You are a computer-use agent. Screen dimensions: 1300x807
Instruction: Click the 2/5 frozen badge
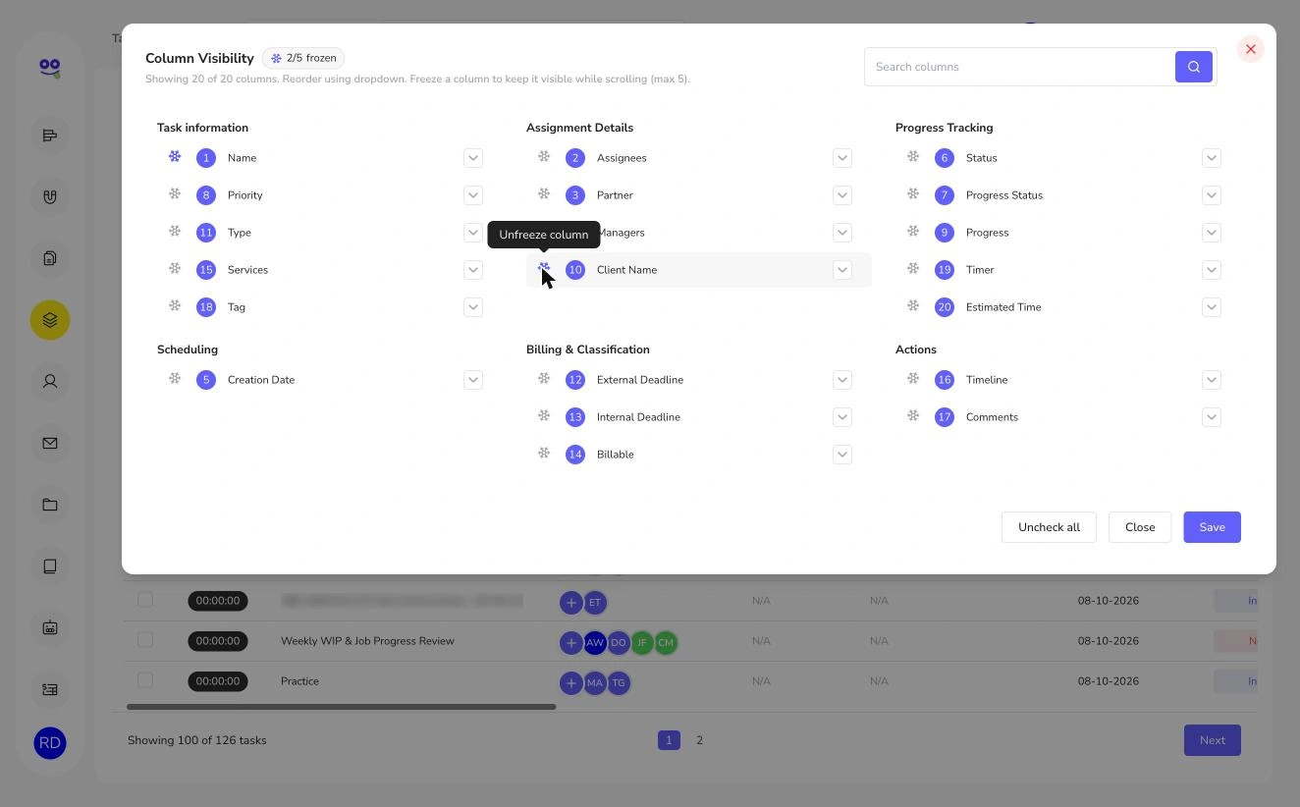pyautogui.click(x=303, y=58)
